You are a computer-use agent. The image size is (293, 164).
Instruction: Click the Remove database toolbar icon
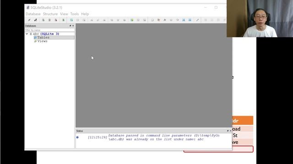click(x=56, y=20)
